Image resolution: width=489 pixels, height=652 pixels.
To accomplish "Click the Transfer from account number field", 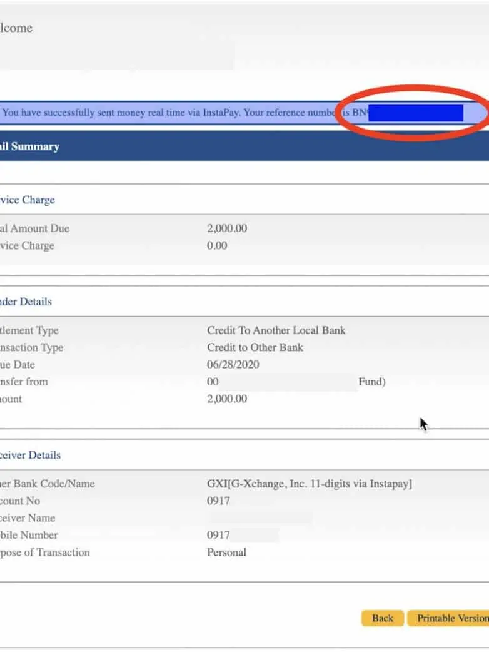I will [281, 382].
